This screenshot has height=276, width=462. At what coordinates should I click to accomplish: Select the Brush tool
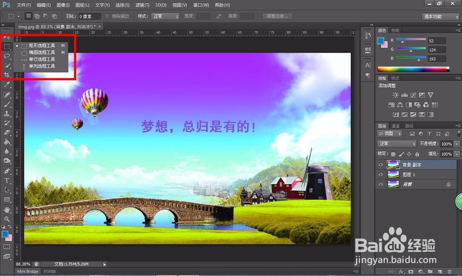tap(7, 104)
